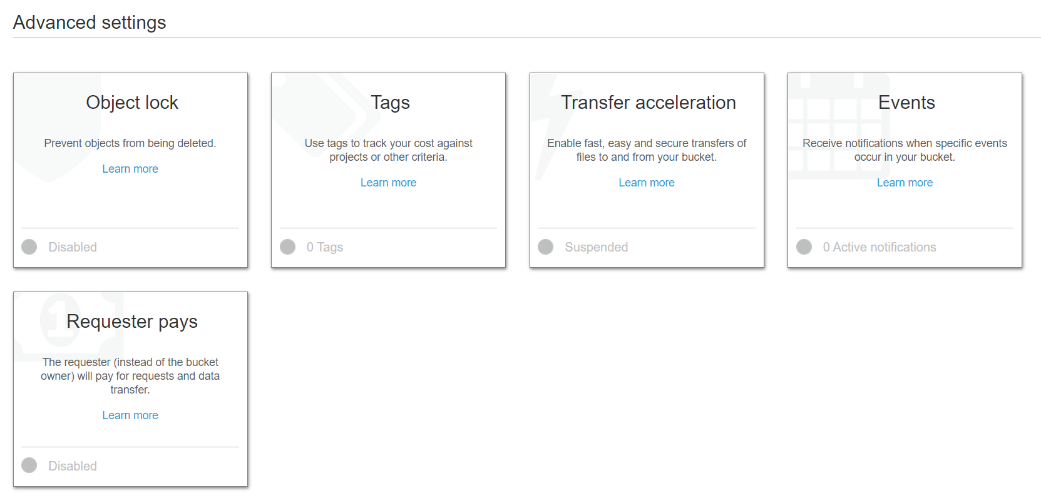Click the calendar grid icon in Events card
The width and height of the screenshot is (1041, 503).
tap(839, 126)
